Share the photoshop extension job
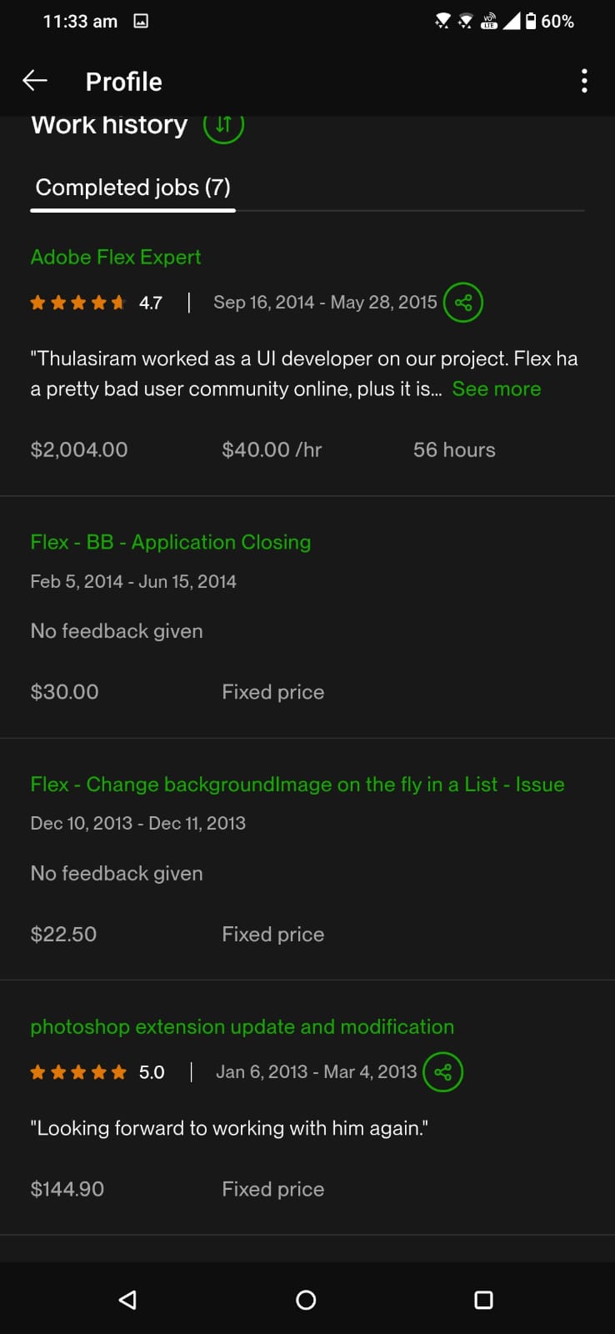This screenshot has width=615, height=1334. [442, 1072]
